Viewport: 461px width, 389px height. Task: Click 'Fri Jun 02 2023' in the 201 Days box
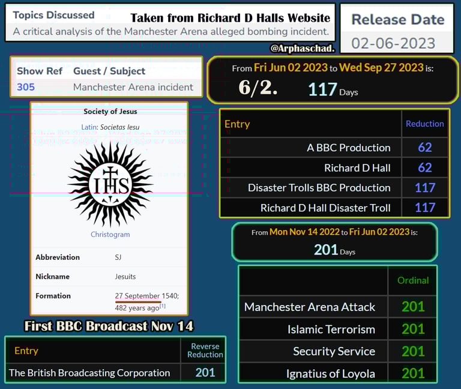point(379,232)
